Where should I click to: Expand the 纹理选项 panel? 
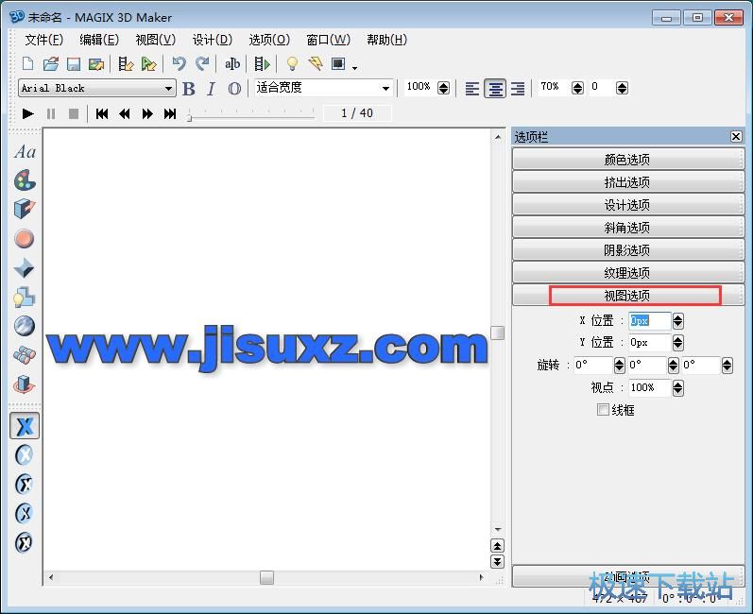click(627, 272)
